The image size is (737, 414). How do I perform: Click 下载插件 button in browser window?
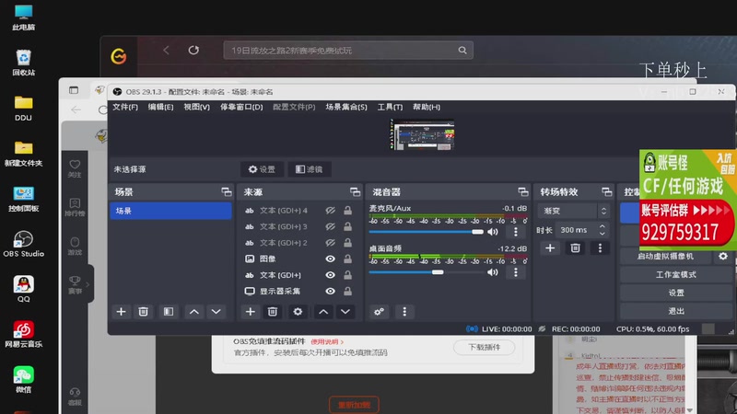tap(485, 348)
